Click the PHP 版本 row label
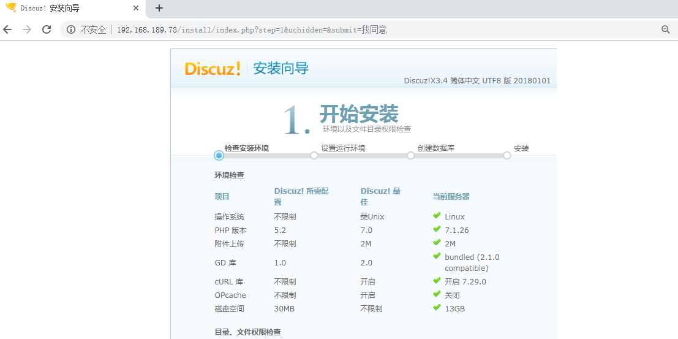Image resolution: width=678 pixels, height=339 pixels. [231, 230]
